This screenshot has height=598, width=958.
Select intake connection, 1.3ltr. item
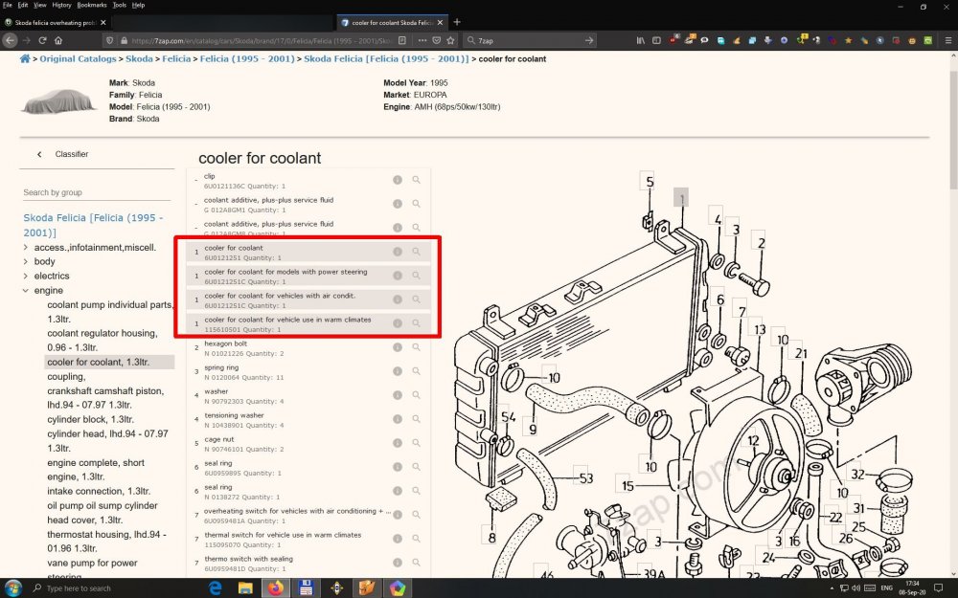point(99,491)
